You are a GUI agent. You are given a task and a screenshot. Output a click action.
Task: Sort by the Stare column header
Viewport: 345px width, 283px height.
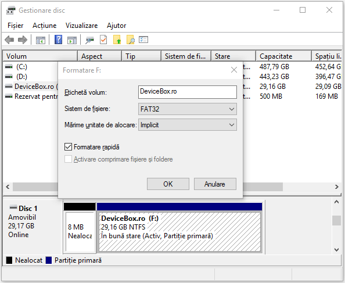pyautogui.click(x=233, y=56)
